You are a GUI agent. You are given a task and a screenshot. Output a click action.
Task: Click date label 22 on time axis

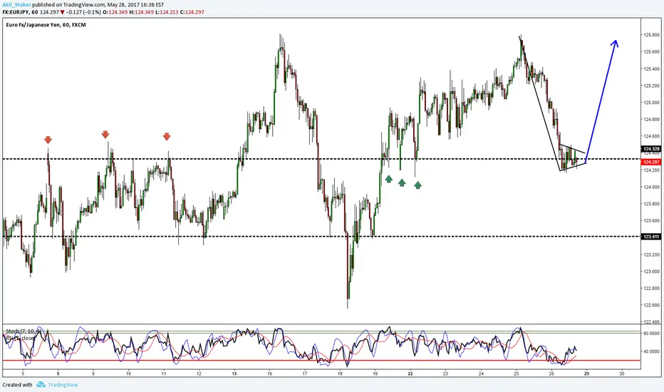tap(410, 373)
